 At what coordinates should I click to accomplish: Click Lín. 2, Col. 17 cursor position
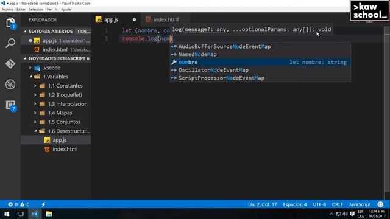tap(262, 204)
